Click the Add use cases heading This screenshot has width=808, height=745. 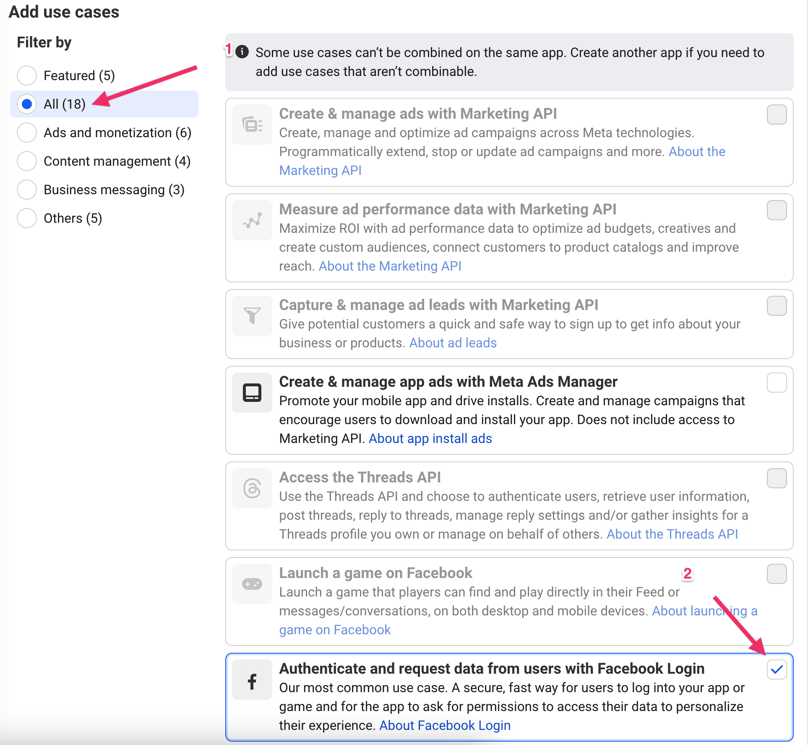click(64, 12)
